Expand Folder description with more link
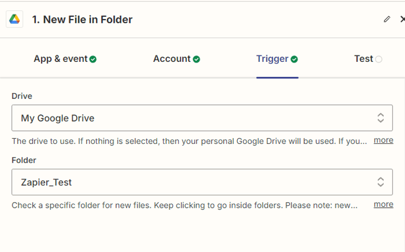 click(x=383, y=204)
